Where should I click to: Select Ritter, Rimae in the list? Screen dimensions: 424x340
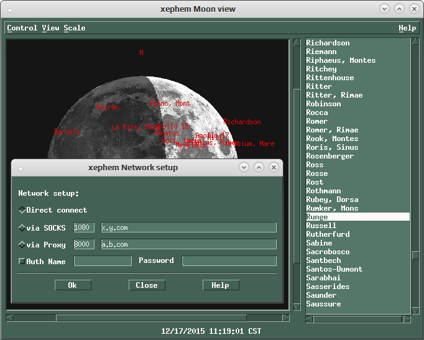pyautogui.click(x=357, y=95)
